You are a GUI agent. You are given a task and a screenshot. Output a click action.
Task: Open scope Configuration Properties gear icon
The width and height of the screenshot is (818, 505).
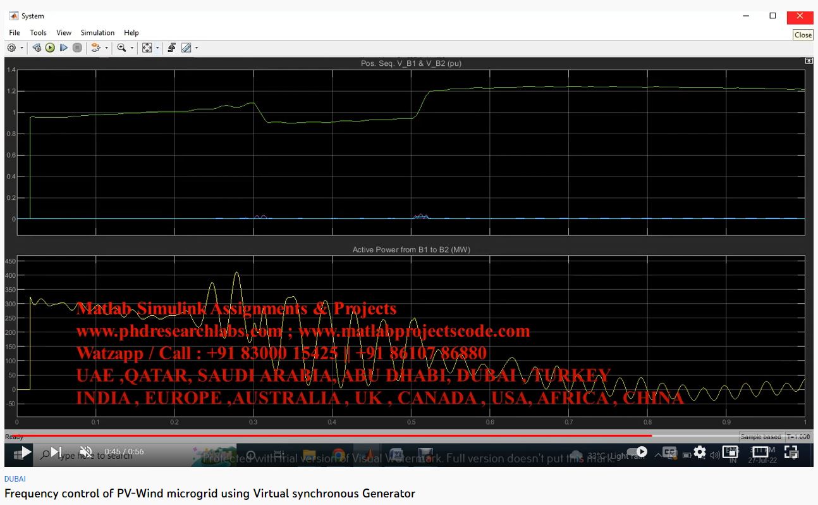(x=11, y=48)
